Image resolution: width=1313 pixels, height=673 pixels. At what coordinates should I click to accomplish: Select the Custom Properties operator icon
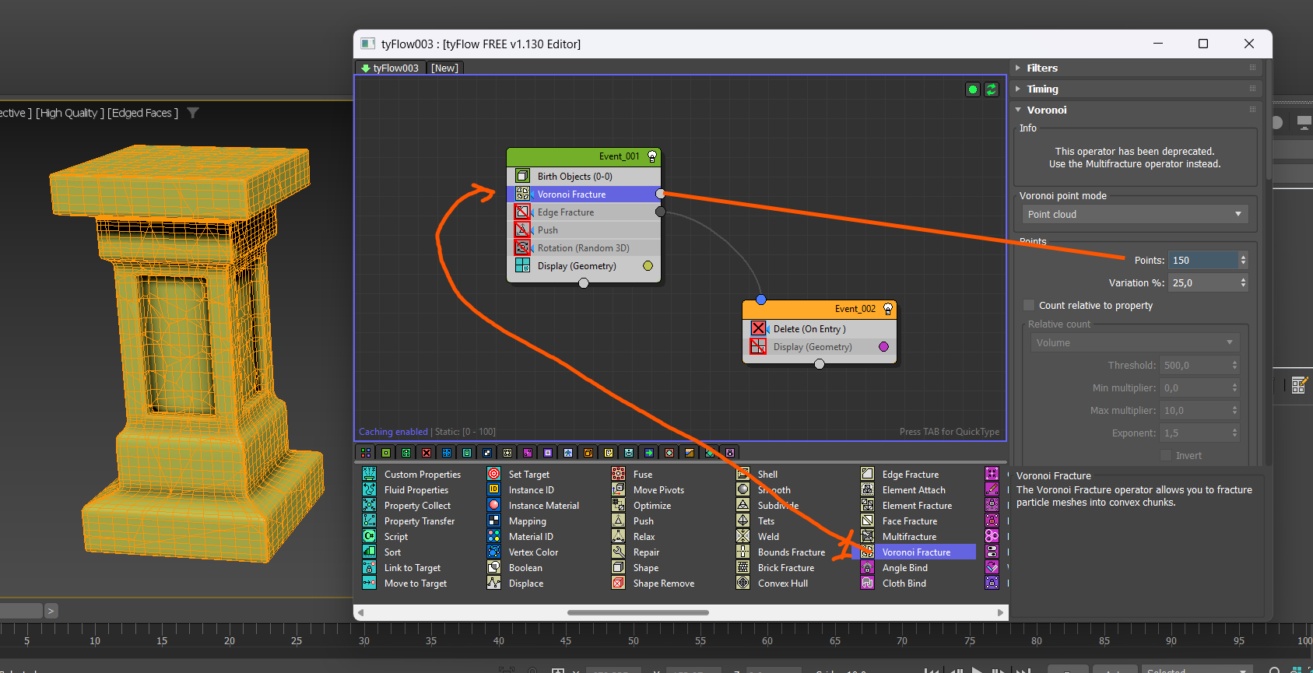click(x=369, y=475)
